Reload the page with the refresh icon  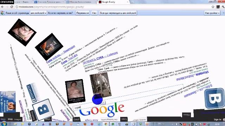pos(12,7)
